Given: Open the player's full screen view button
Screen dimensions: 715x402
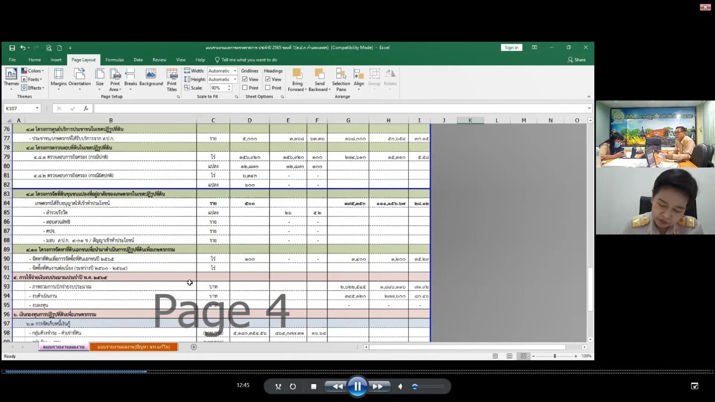Looking at the screenshot, I should click(694, 386).
